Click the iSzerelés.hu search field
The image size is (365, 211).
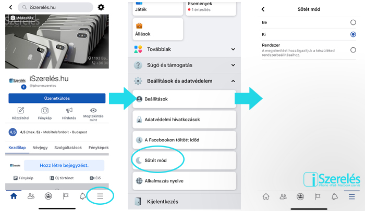pyautogui.click(x=55, y=7)
